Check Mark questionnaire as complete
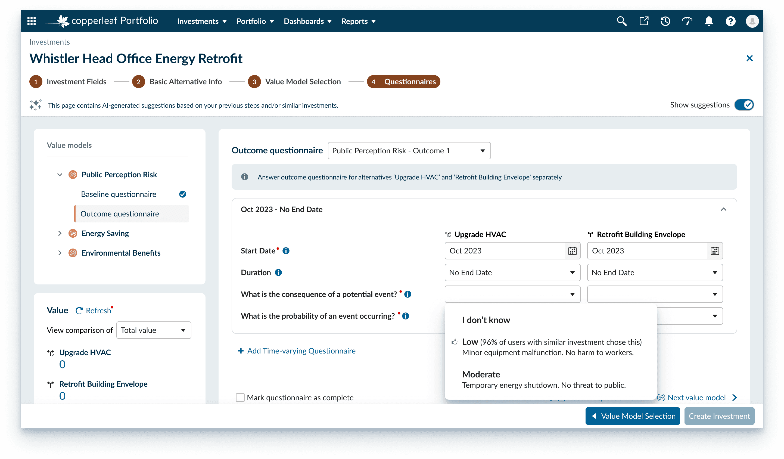The width and height of the screenshot is (784, 459). coord(240,397)
